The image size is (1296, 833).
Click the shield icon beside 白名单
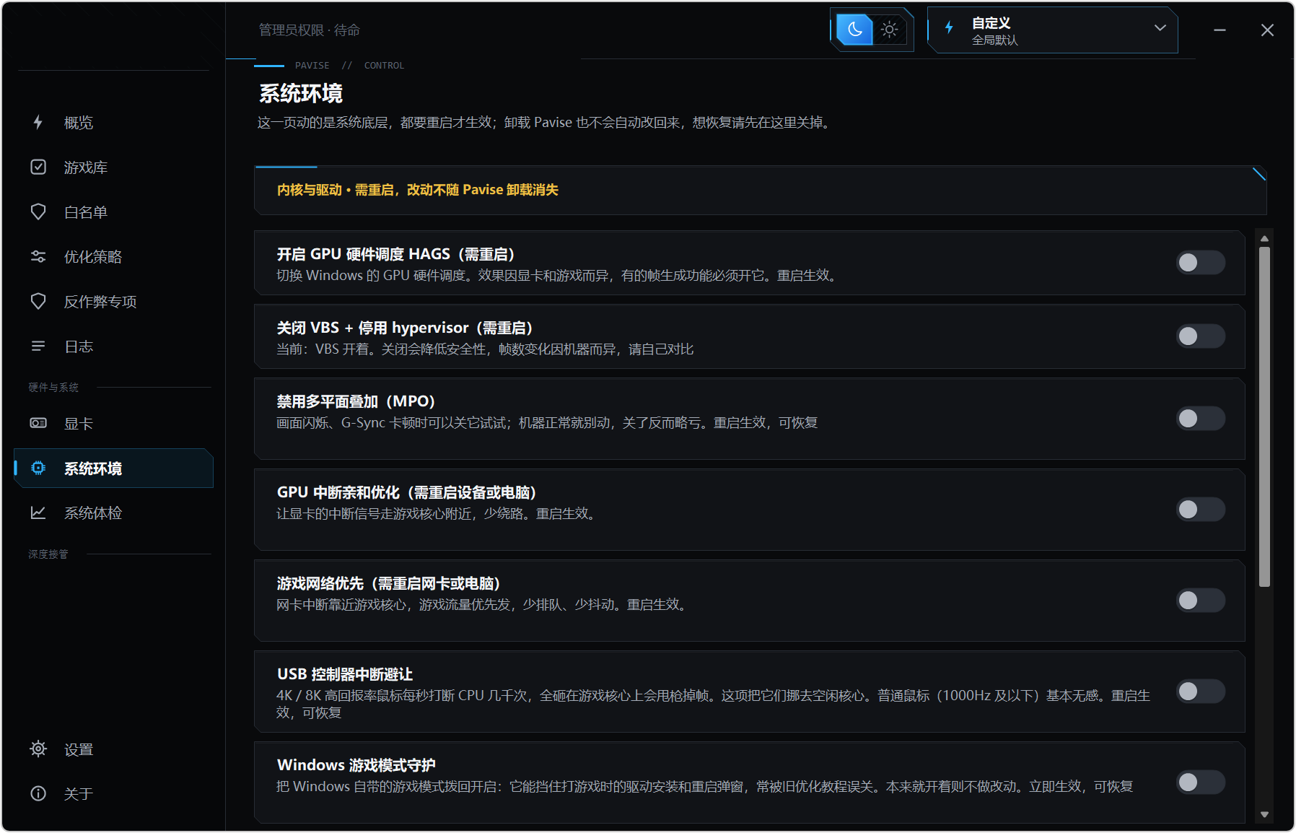click(x=38, y=212)
